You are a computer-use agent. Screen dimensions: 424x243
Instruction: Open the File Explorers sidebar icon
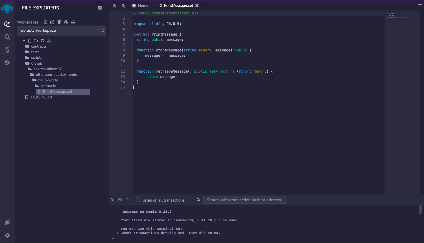point(7,24)
